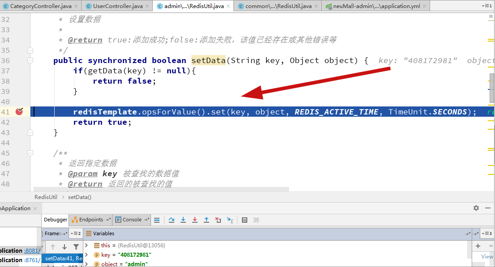This screenshot has height=267, width=495.
Task: Click the Step Over button
Action: pyautogui.click(x=172, y=220)
